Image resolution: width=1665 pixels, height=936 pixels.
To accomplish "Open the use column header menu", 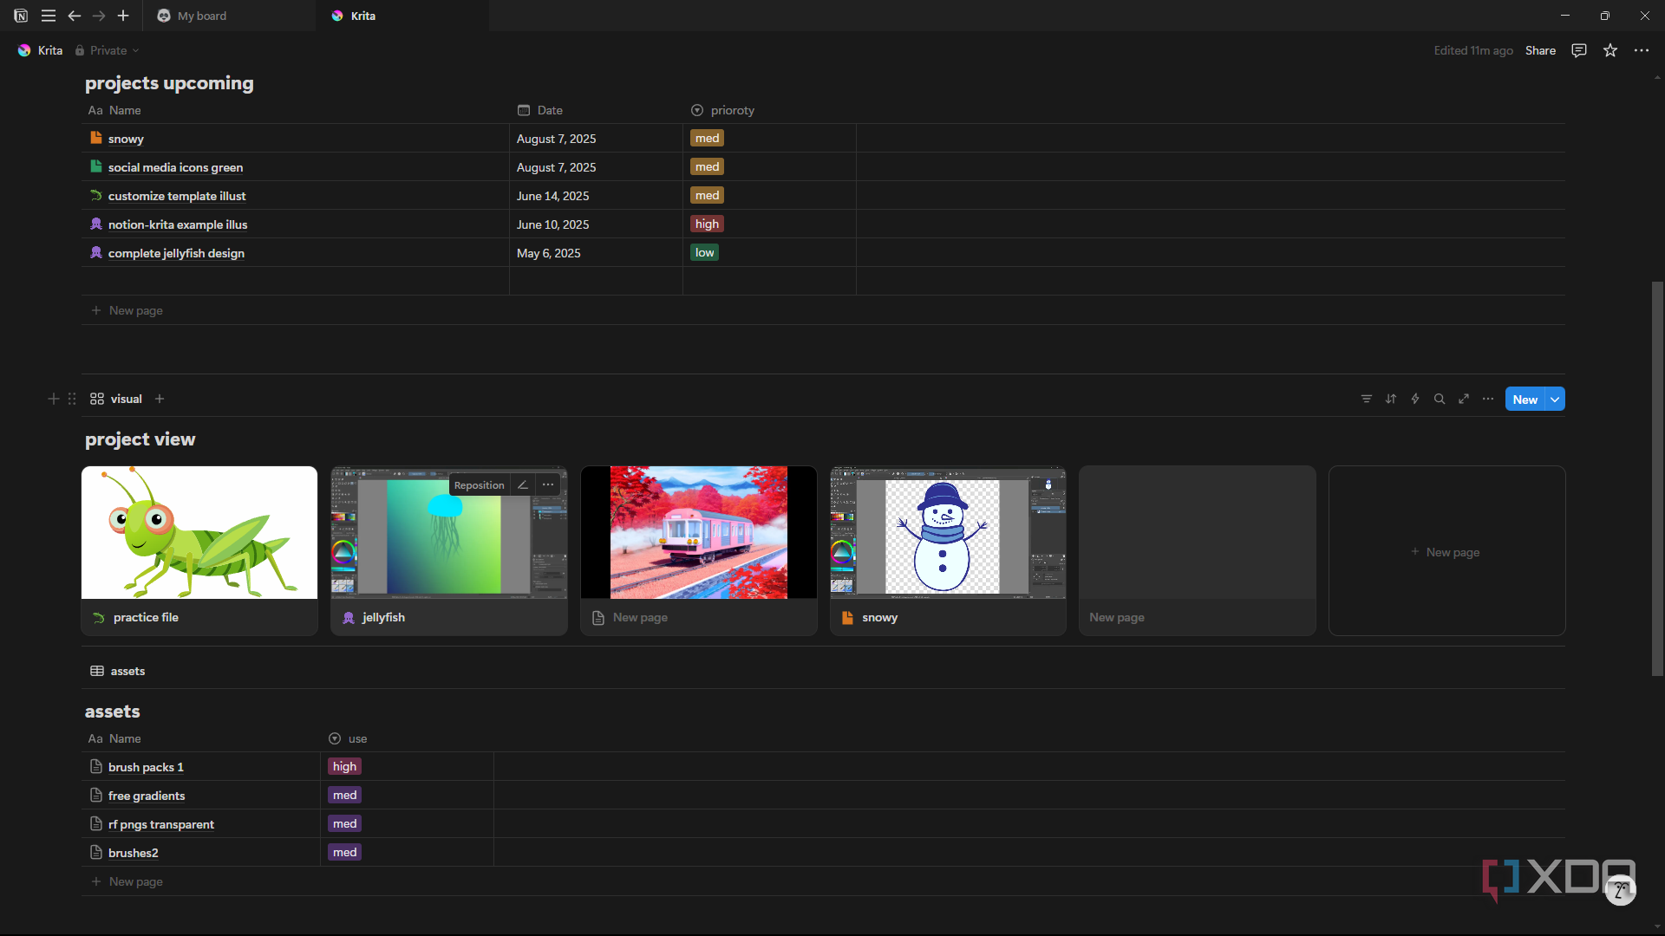I will coord(348,738).
